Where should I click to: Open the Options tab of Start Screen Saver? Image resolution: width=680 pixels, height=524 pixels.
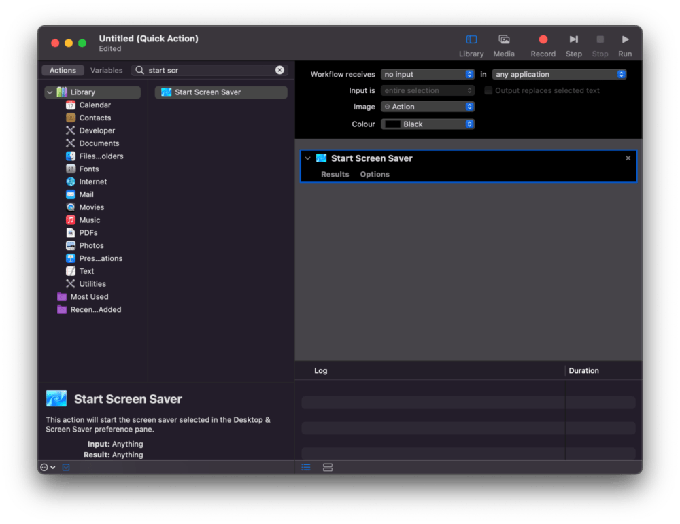[x=374, y=174]
